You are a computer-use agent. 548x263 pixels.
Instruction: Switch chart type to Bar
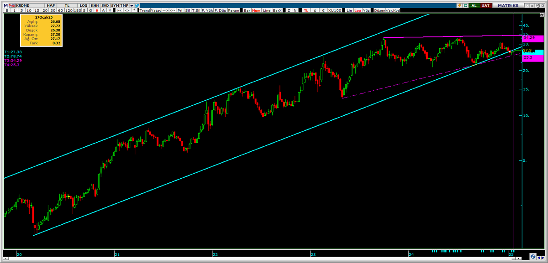point(247,10)
